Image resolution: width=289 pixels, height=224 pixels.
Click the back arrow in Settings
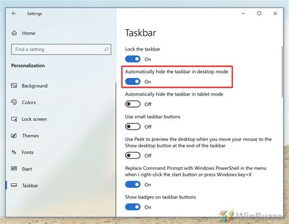tap(14, 13)
